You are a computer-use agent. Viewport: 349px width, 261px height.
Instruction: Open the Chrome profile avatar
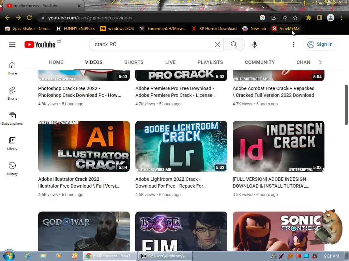[331, 18]
